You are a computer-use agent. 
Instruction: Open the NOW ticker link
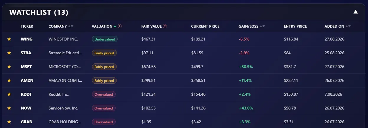[26, 108]
